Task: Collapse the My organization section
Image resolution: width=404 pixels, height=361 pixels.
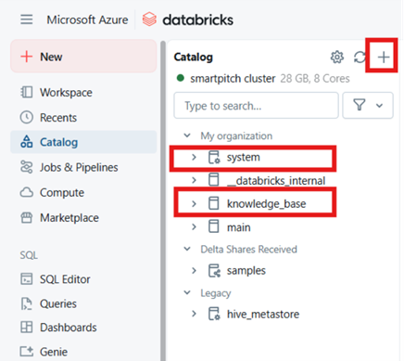Action: click(x=187, y=135)
